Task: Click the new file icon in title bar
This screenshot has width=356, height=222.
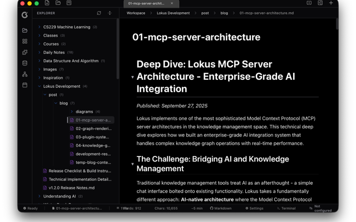Action: 47,3
